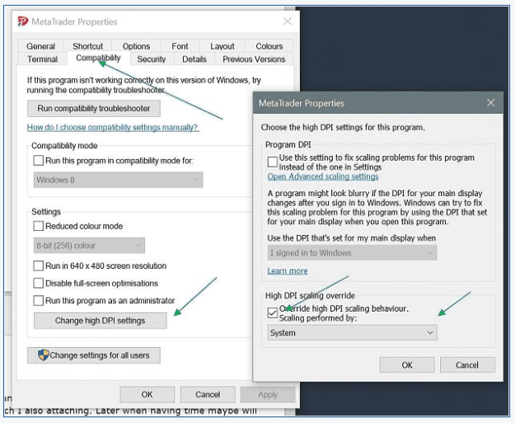Select the Font tab
Viewport: 515px width, 423px height.
pyautogui.click(x=180, y=46)
